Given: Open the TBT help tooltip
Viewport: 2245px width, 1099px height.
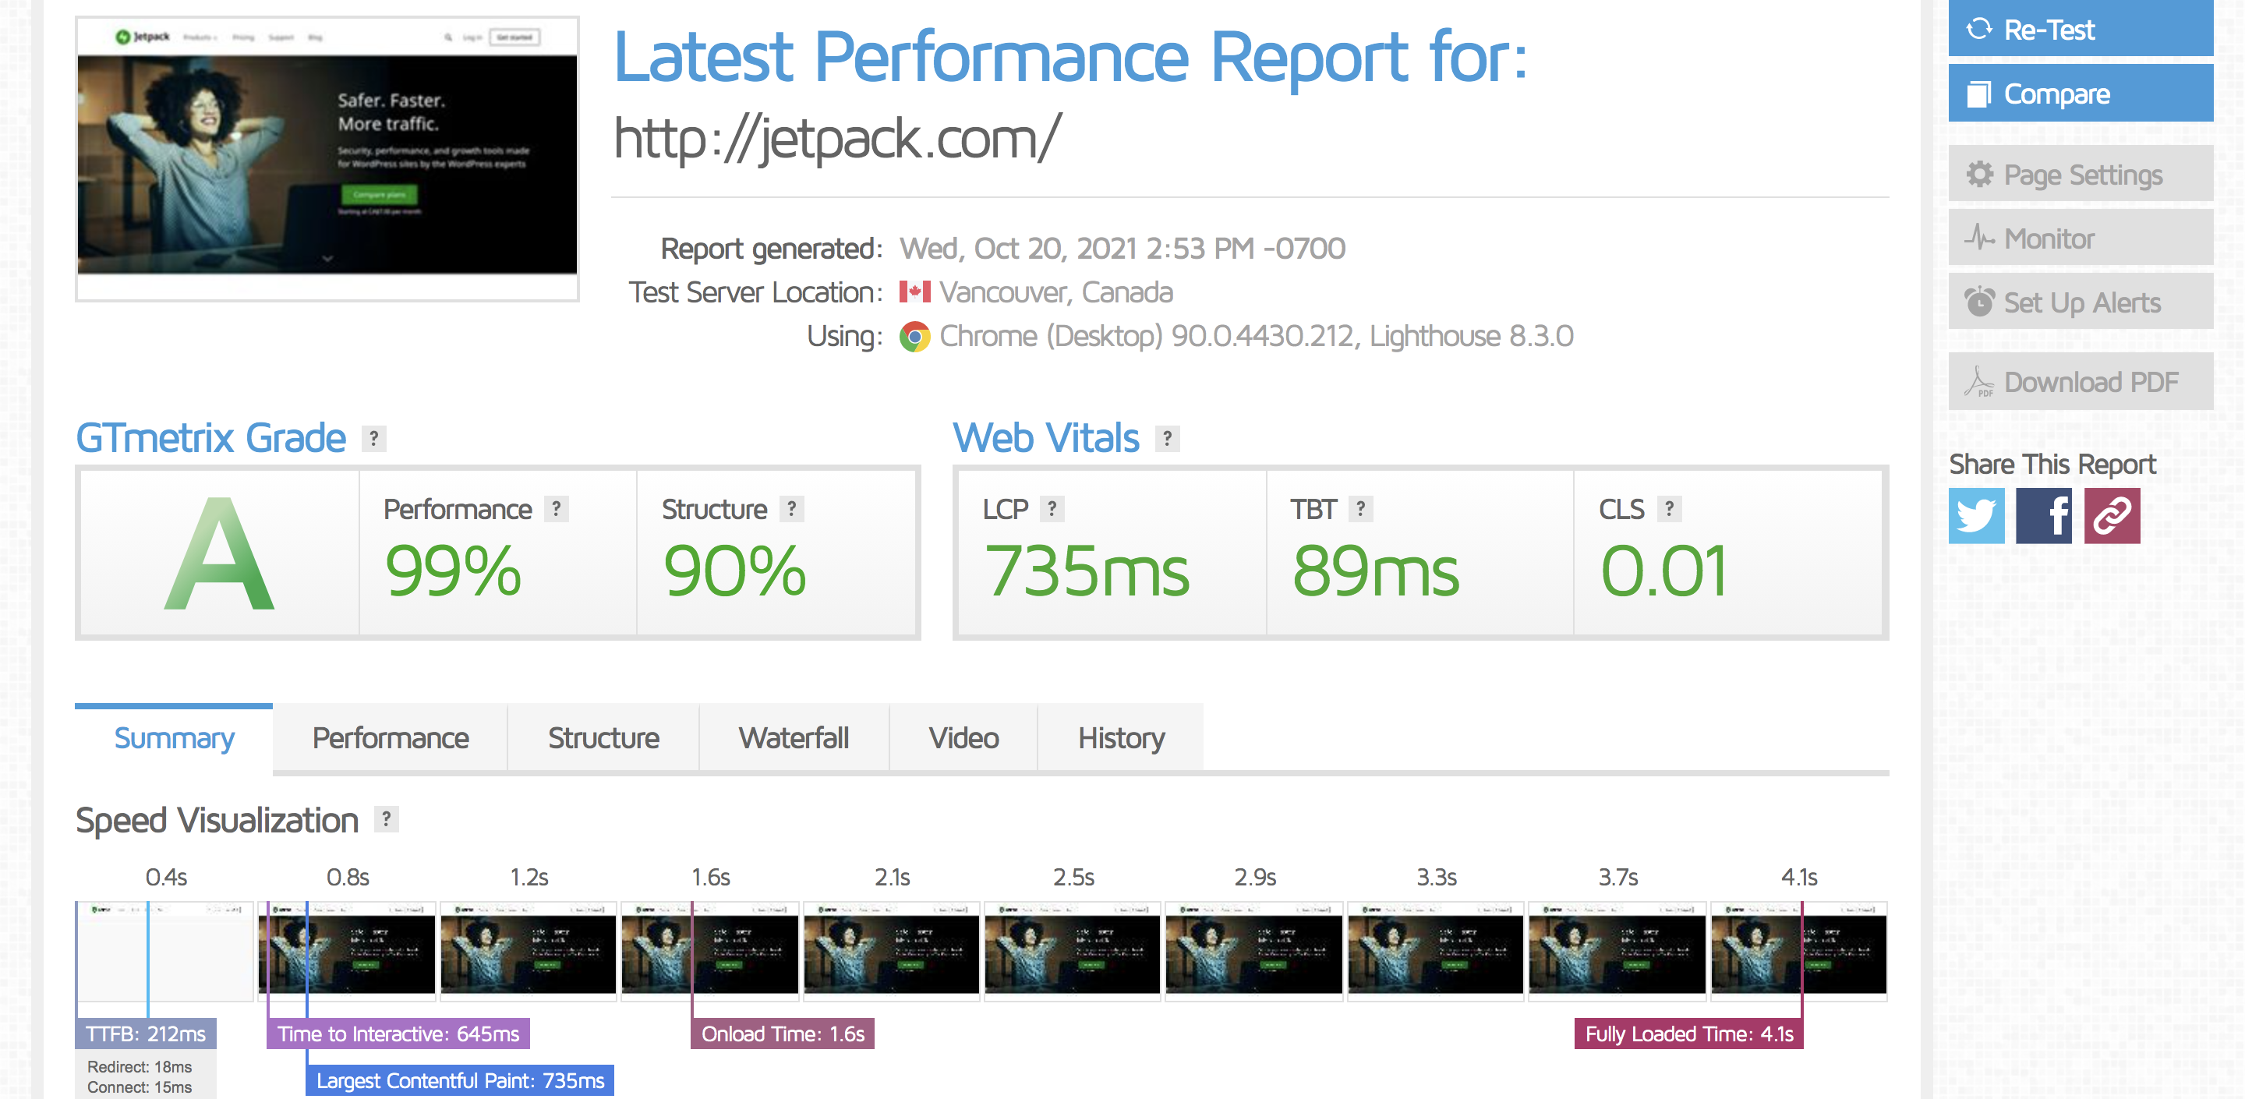Looking at the screenshot, I should (x=1359, y=508).
